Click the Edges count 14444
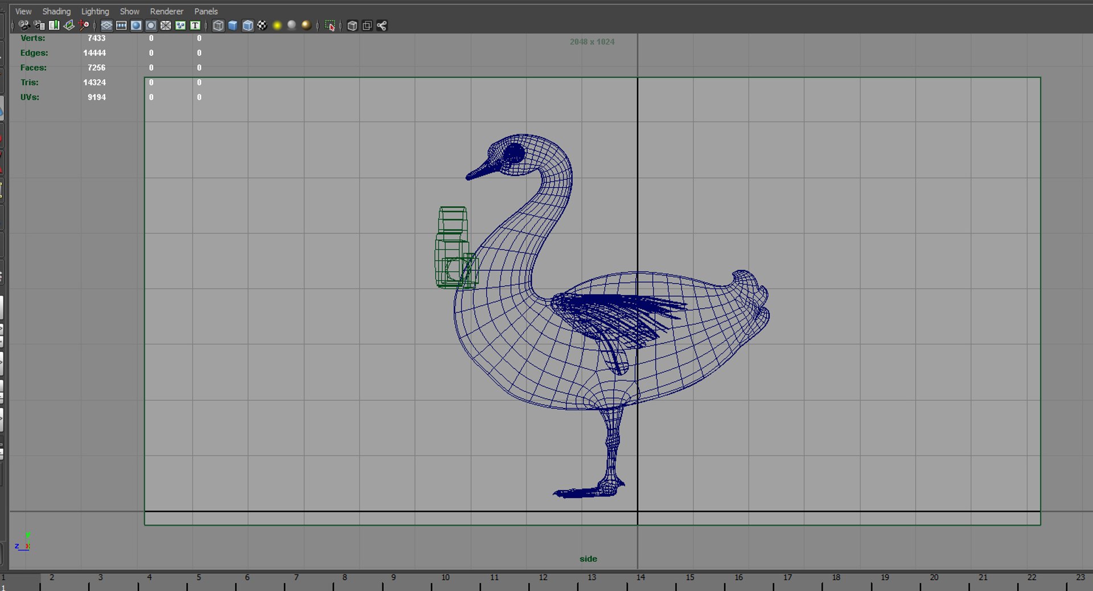1093x591 pixels. pyautogui.click(x=94, y=53)
